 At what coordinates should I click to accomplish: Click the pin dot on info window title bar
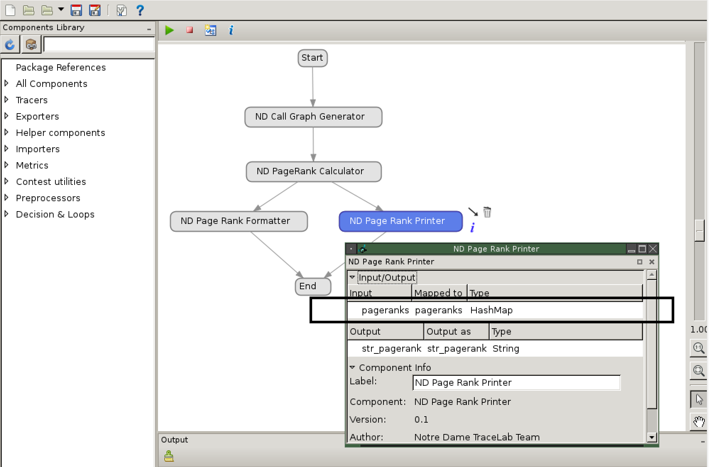[351, 249]
